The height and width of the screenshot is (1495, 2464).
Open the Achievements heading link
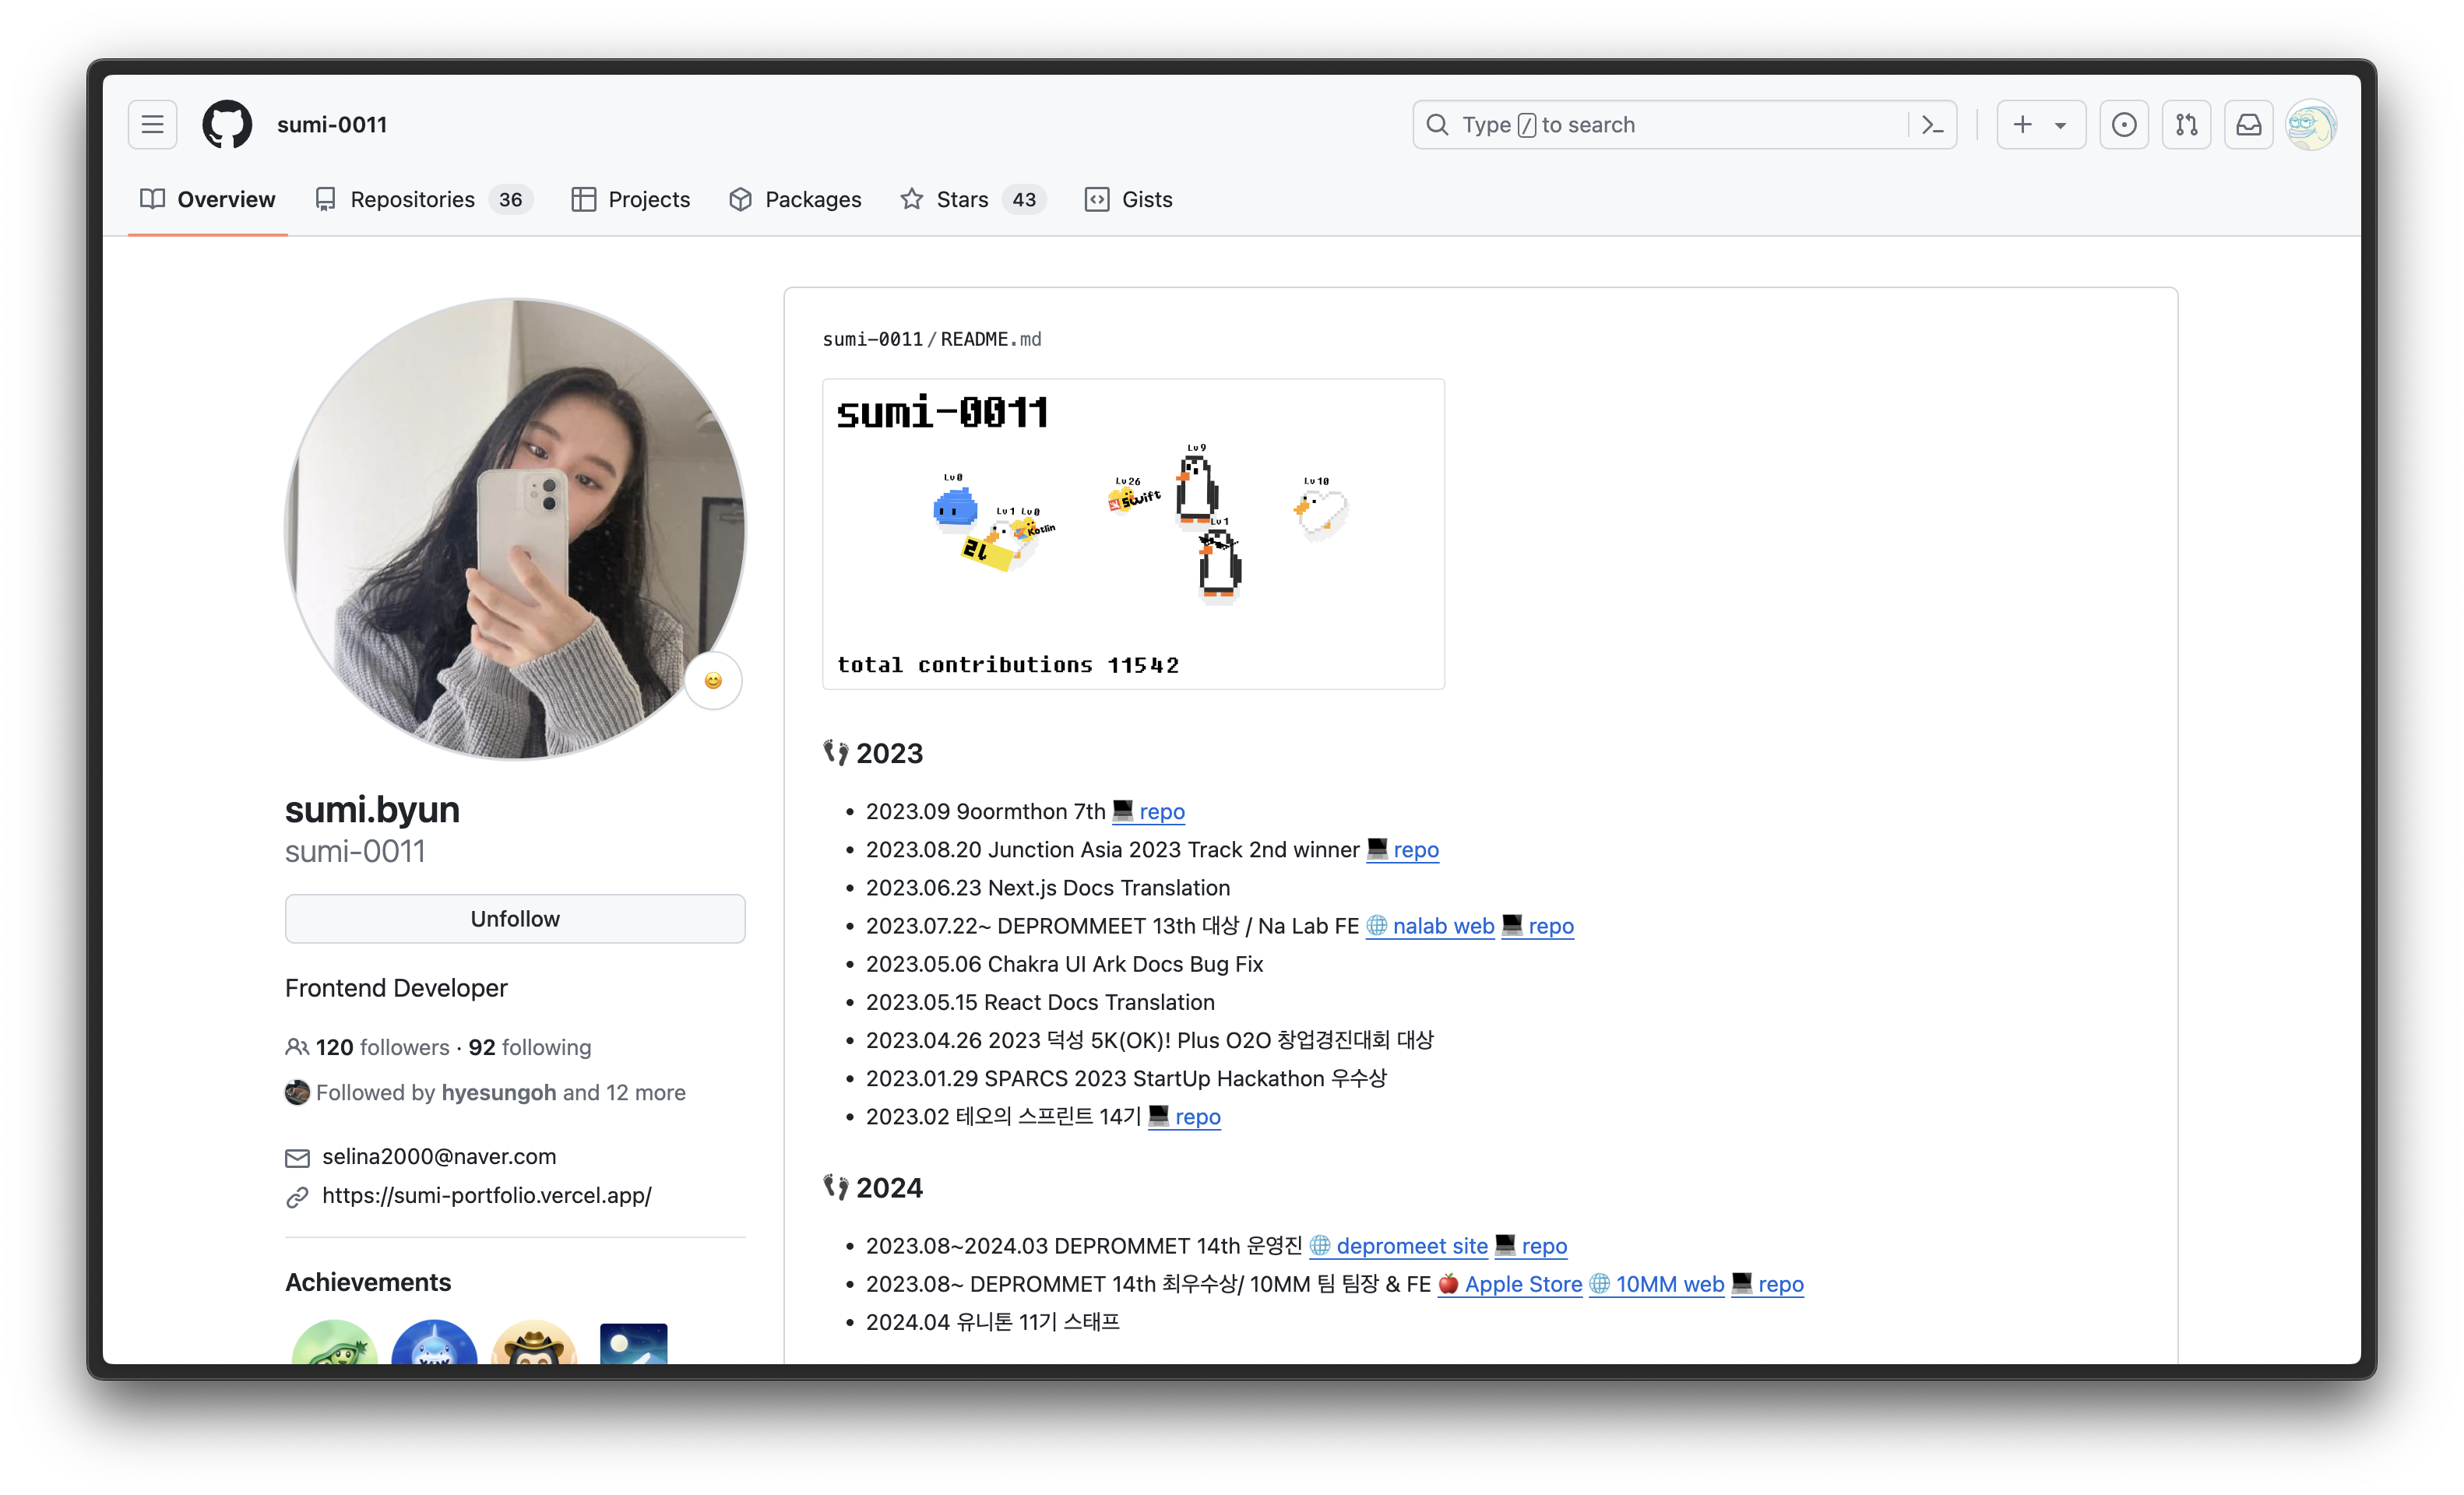368,1282
